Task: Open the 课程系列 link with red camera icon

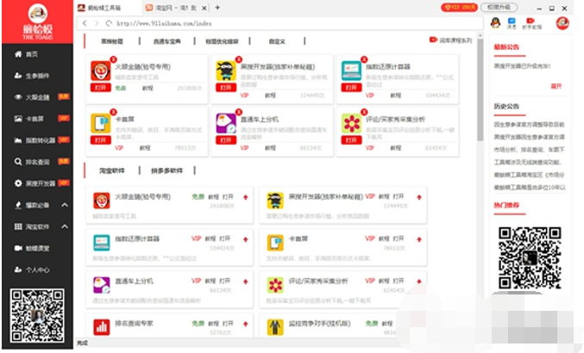Action: (x=450, y=40)
